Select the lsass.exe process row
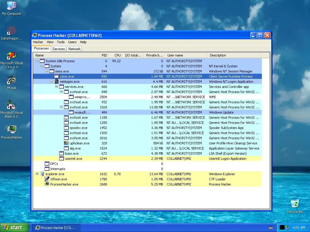Viewport: 310px width, 232px height. pyautogui.click(x=147, y=153)
